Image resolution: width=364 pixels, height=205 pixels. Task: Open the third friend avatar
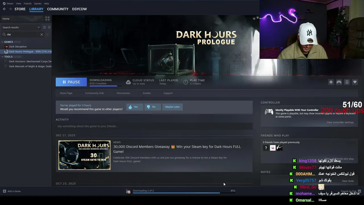pyautogui.click(x=280, y=148)
